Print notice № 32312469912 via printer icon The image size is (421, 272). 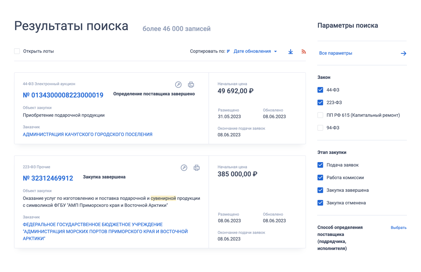pos(196,168)
